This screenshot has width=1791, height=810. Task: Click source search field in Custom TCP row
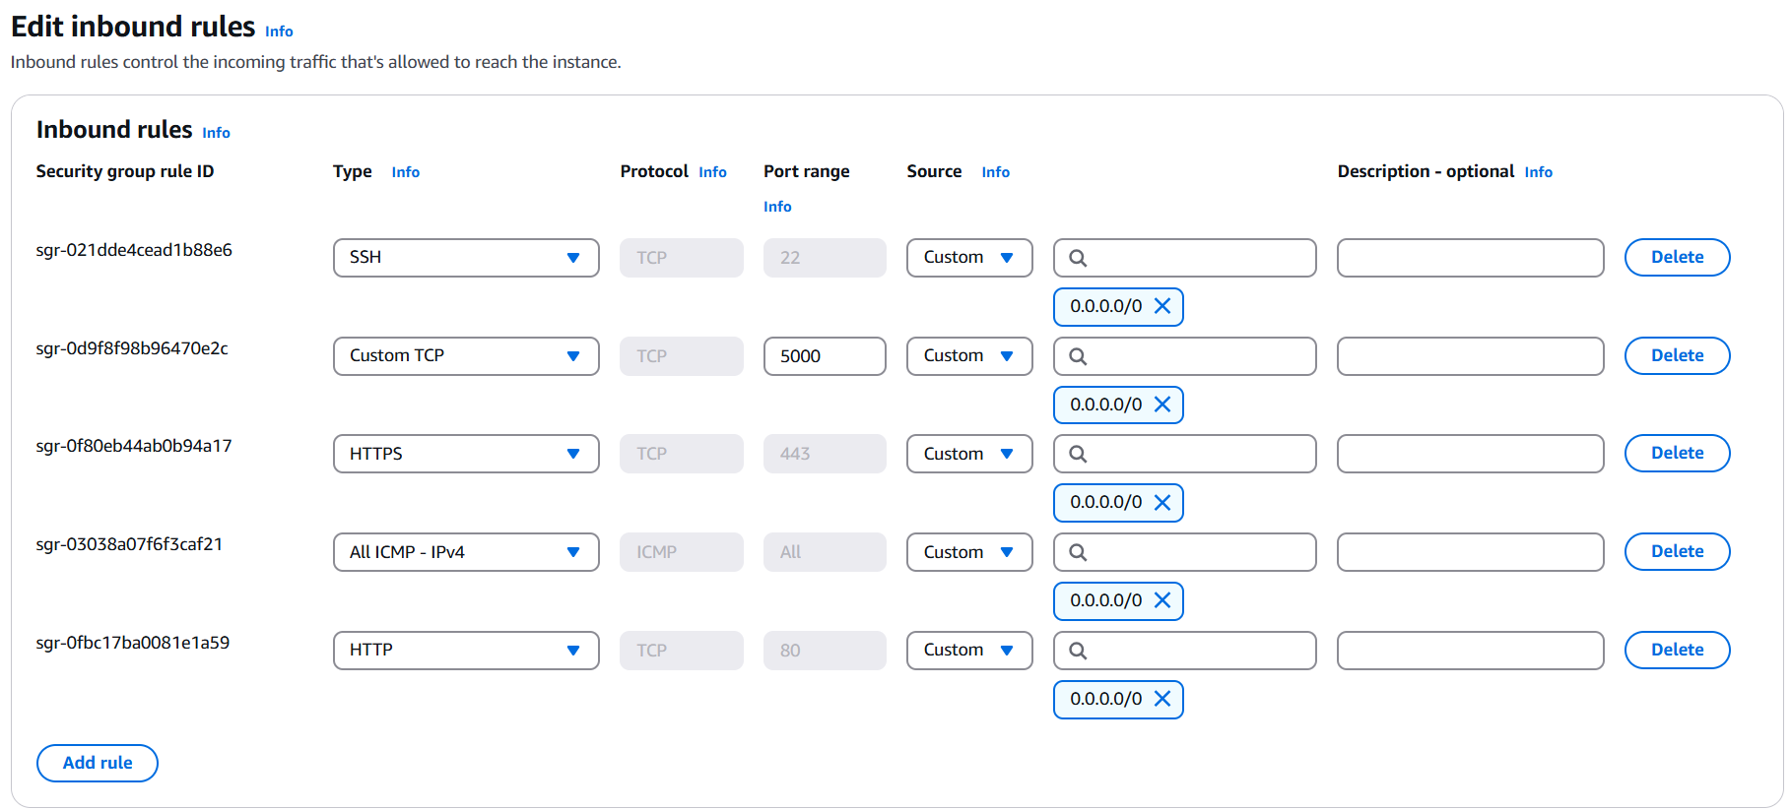coord(1184,356)
